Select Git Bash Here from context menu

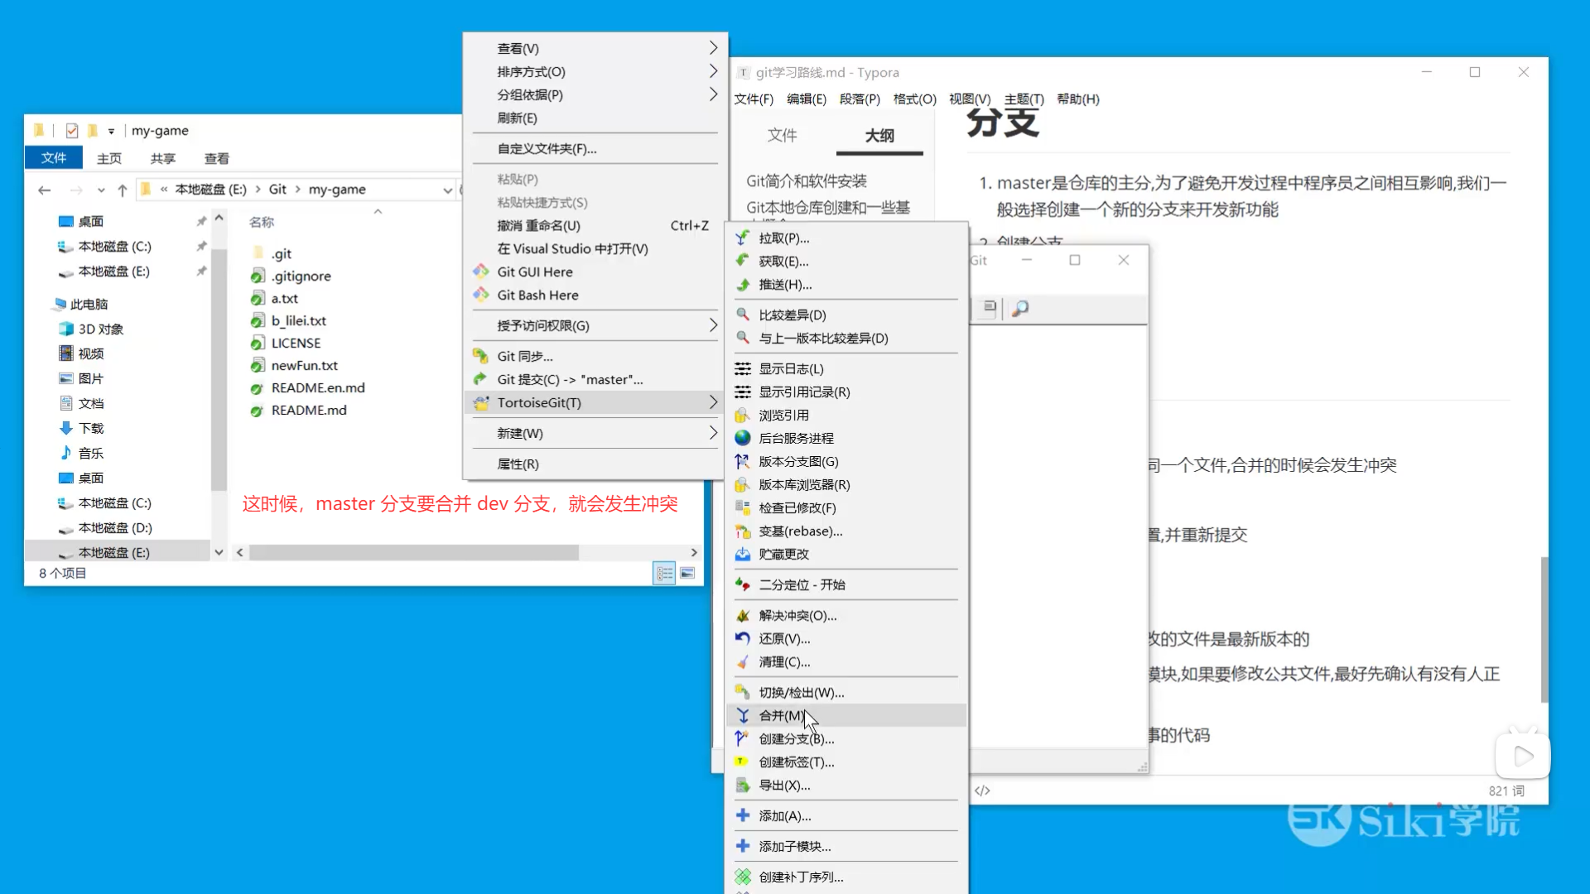(x=537, y=296)
